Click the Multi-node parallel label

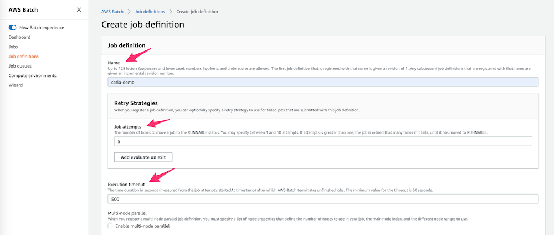(x=127, y=213)
